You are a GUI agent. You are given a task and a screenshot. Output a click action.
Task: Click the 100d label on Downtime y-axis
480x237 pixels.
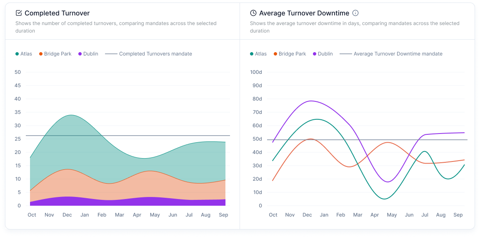(x=256, y=72)
